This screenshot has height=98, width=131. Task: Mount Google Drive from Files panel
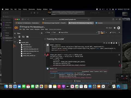click(28, 37)
